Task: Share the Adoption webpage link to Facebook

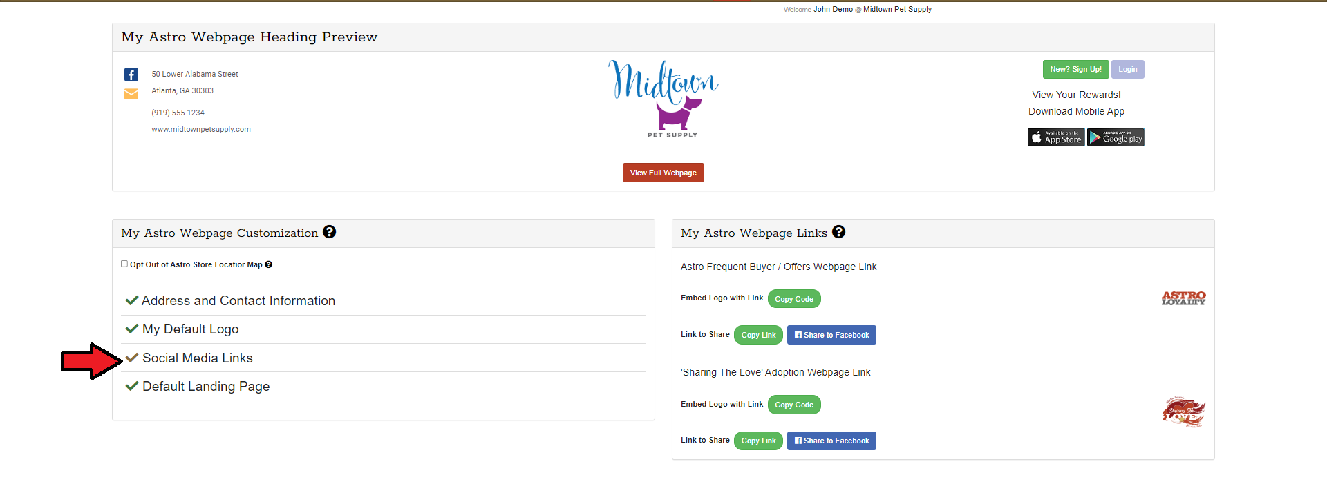Action: click(831, 441)
